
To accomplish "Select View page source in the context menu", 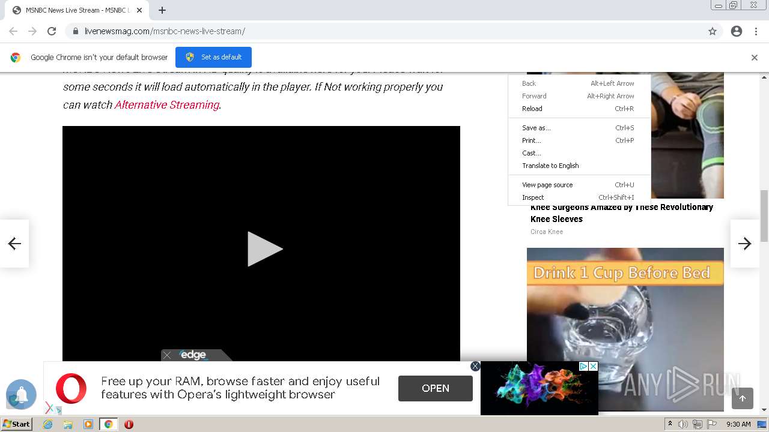I will click(x=578, y=185).
